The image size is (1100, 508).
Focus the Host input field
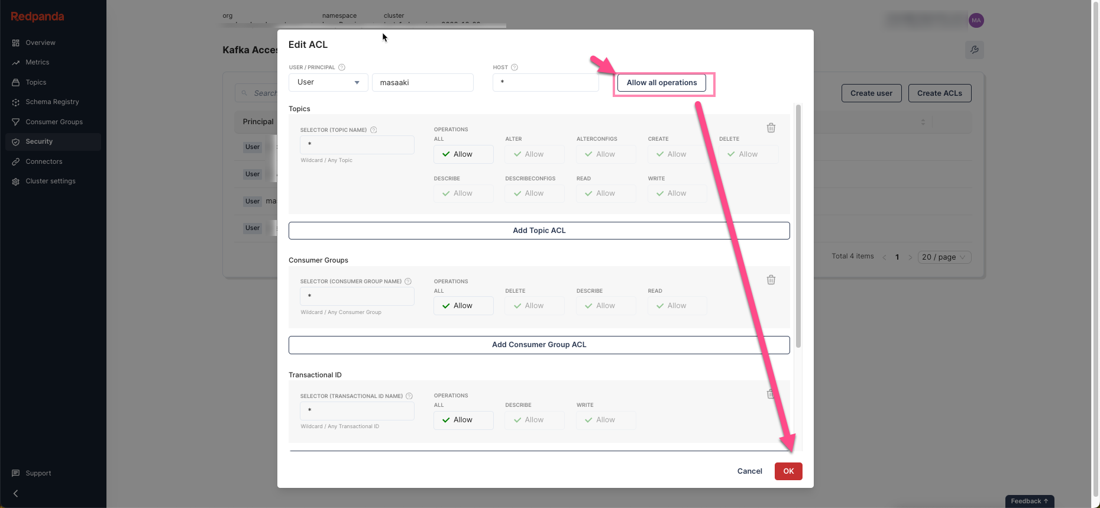point(546,82)
